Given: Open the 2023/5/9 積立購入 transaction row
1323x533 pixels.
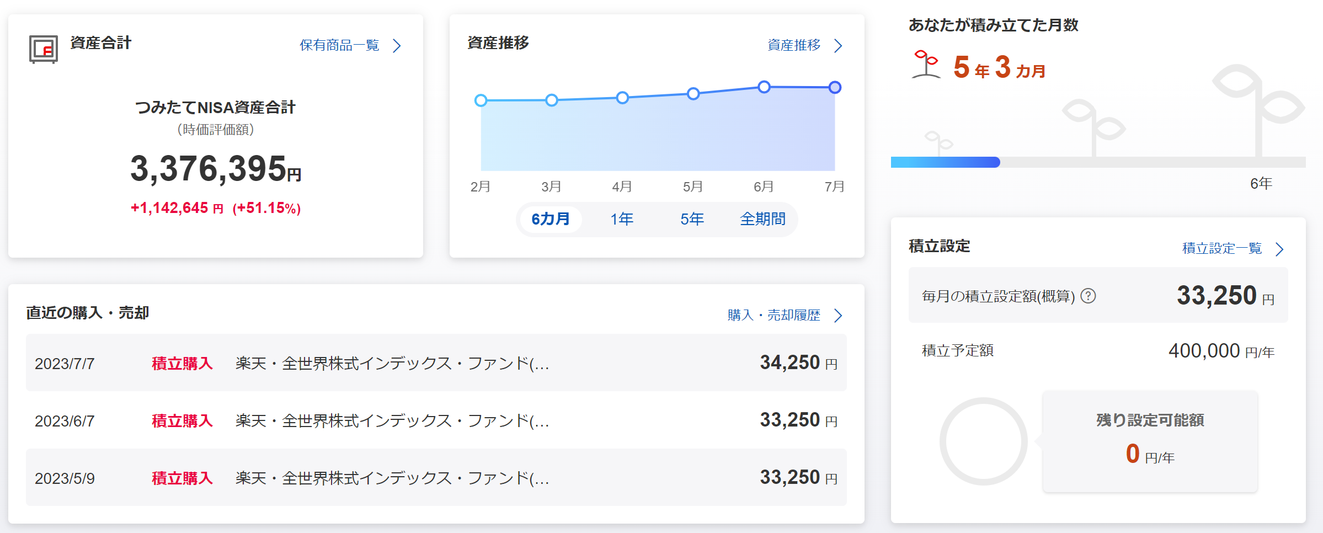Looking at the screenshot, I should click(x=436, y=478).
